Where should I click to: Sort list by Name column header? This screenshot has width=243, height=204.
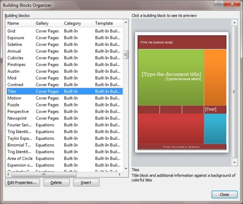pos(19,23)
